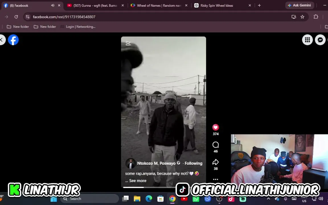Switch to the Gunna - wgft YouTube tab
This screenshot has height=205, width=328.
(95, 5)
